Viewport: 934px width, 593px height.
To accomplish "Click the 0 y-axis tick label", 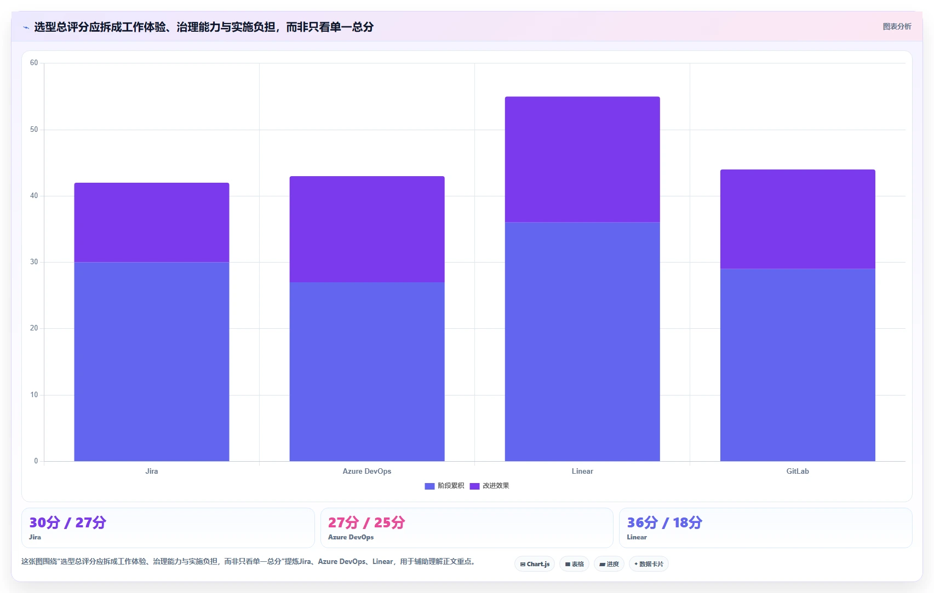I will tap(36, 461).
